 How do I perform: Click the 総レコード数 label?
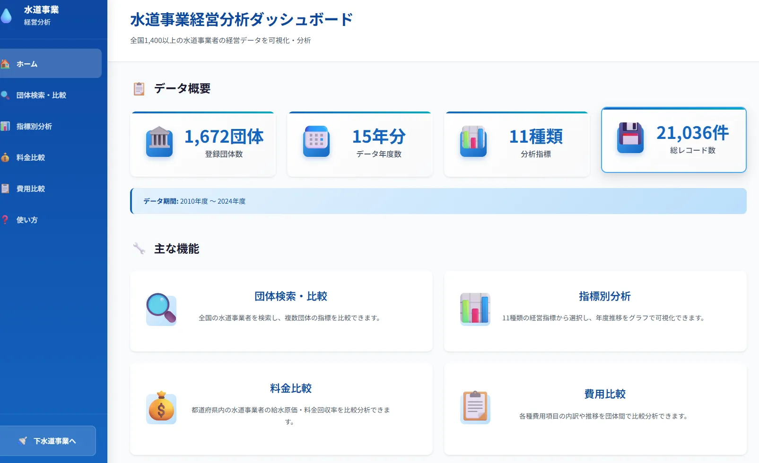pos(693,150)
